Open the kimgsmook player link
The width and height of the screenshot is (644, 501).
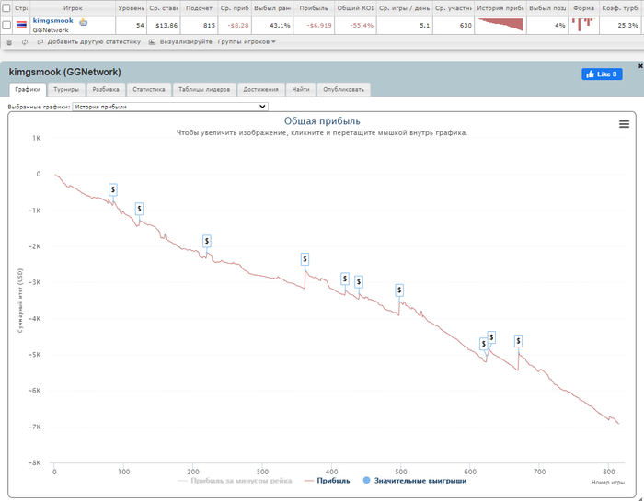tap(53, 20)
